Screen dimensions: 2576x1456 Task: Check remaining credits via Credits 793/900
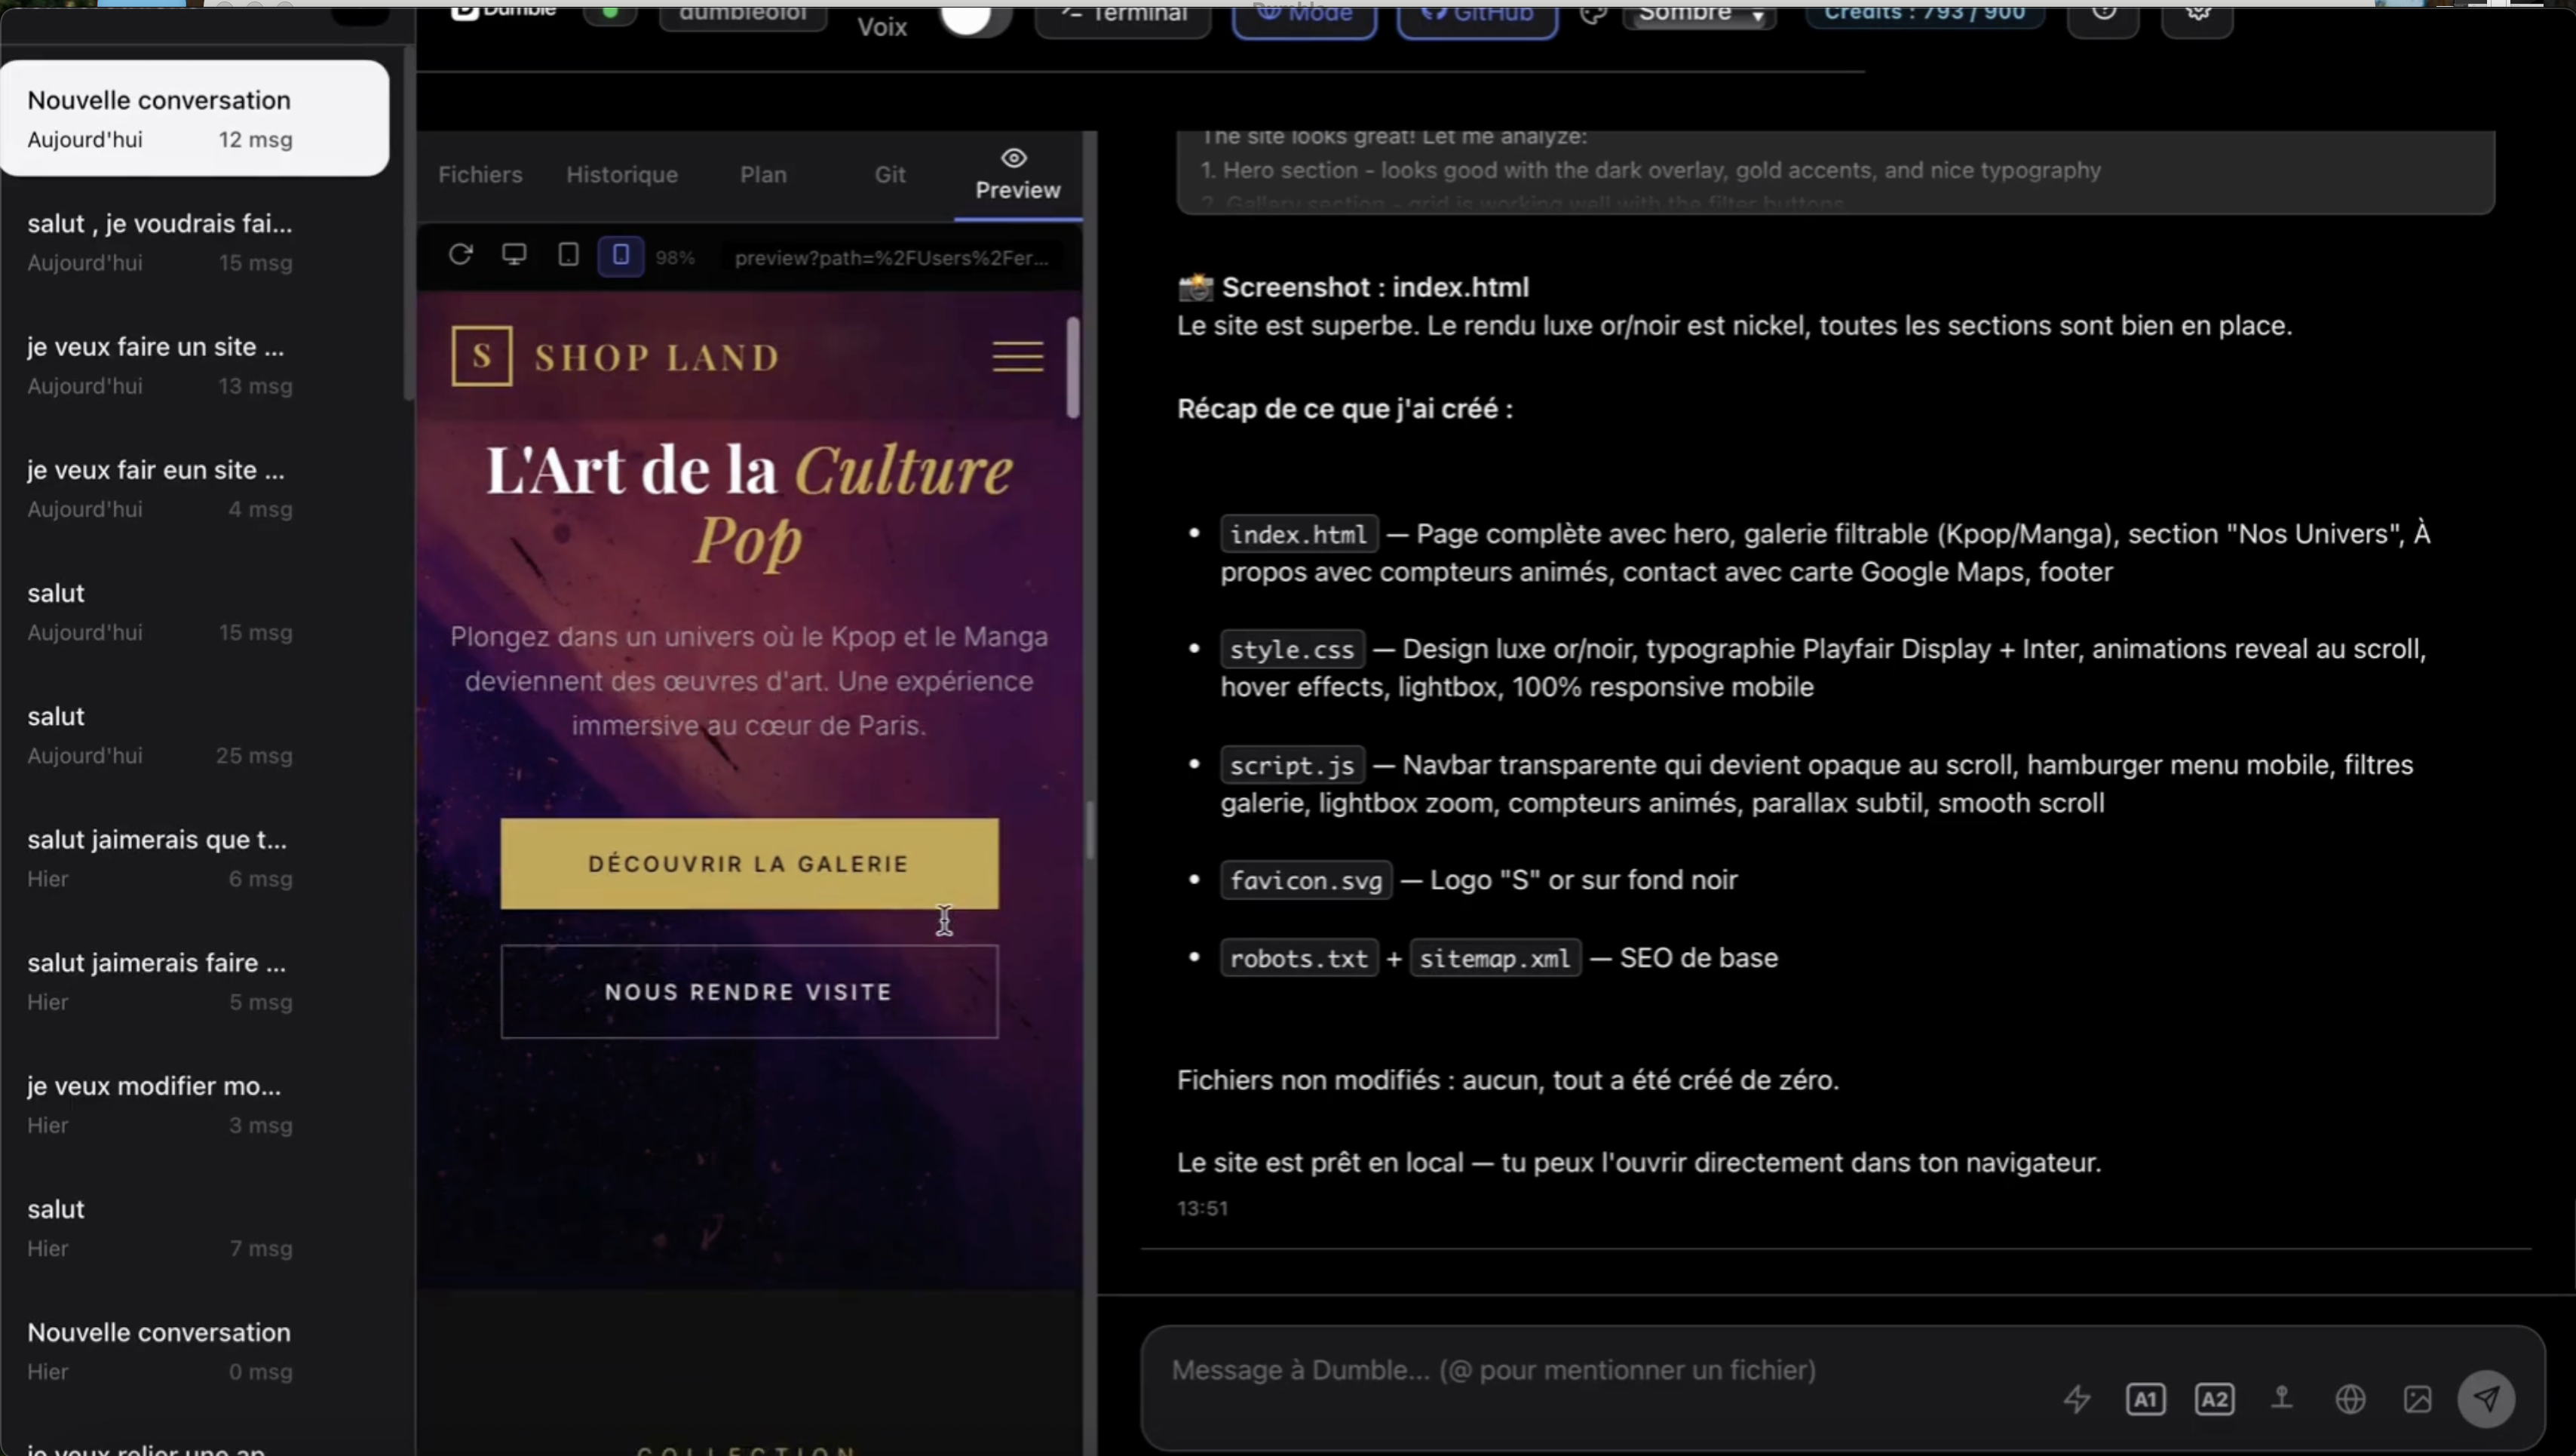click(1923, 14)
